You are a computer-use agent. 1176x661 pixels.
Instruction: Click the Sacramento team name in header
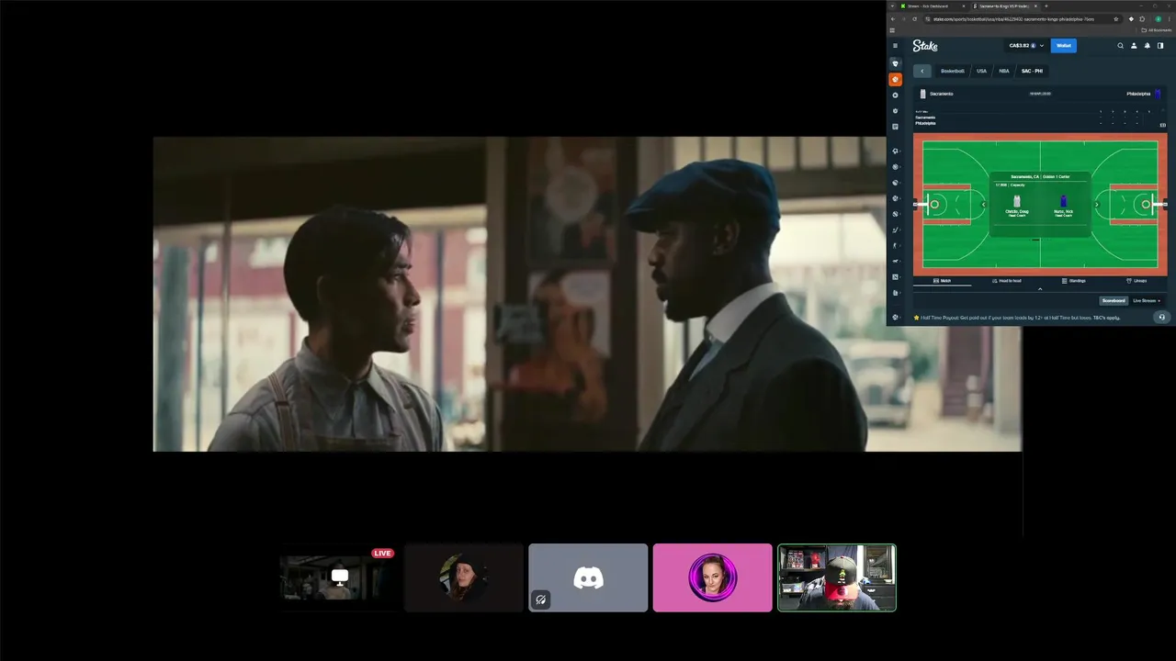click(941, 94)
